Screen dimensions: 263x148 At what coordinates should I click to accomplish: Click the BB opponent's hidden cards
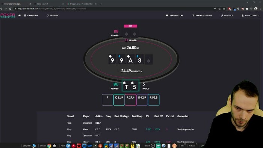[130, 33]
